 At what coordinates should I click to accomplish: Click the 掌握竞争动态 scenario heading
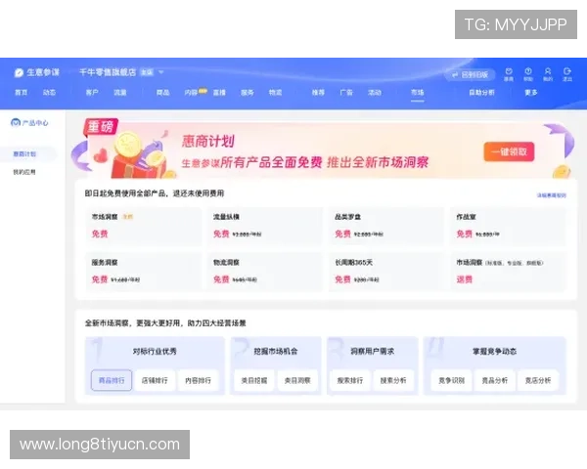(x=494, y=351)
